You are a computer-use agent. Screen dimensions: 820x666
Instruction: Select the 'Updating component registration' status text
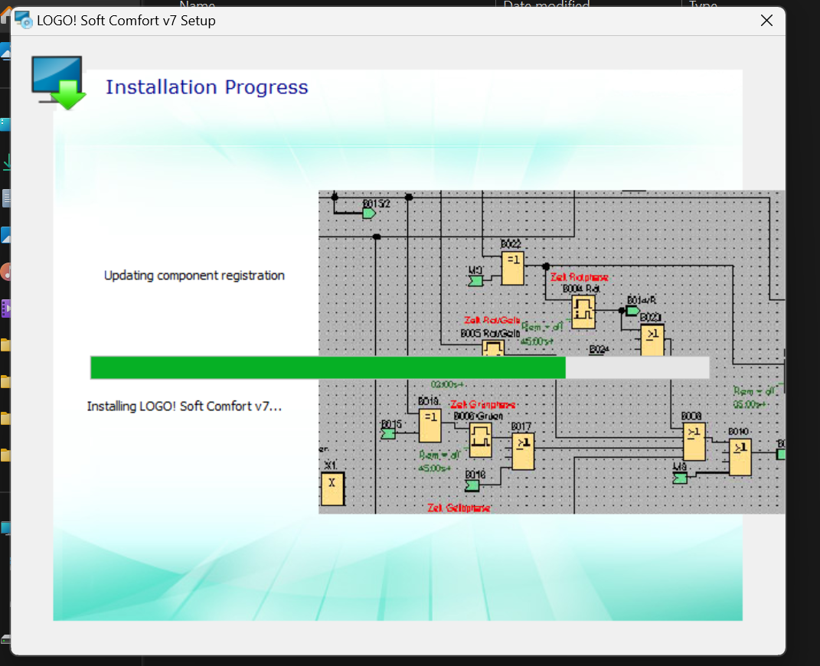pos(194,276)
